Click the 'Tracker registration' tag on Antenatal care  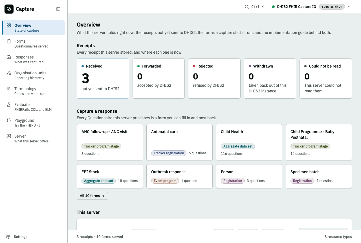tap(169, 153)
